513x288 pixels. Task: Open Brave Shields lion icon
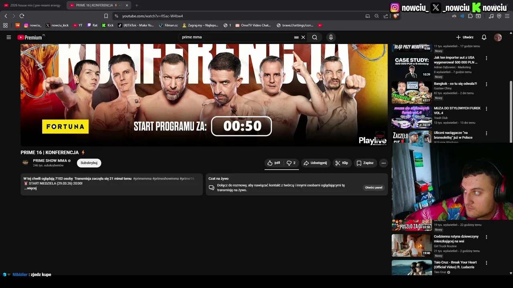[395, 16]
